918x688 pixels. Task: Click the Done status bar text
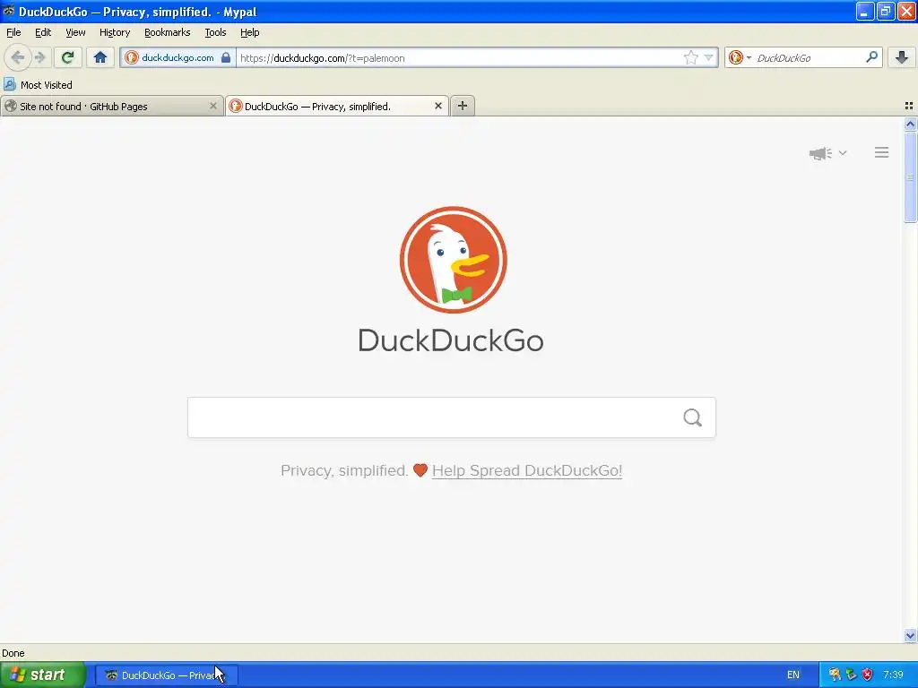point(13,653)
